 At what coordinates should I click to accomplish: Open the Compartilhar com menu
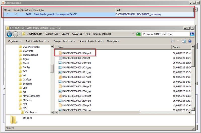pyautogui.click(x=64, y=41)
